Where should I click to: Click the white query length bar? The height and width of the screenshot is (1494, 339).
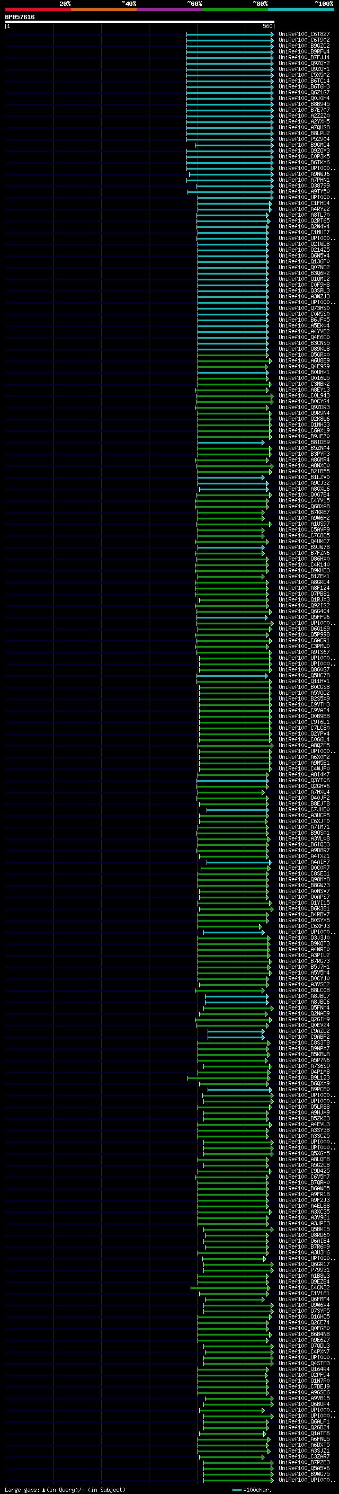click(x=140, y=21)
